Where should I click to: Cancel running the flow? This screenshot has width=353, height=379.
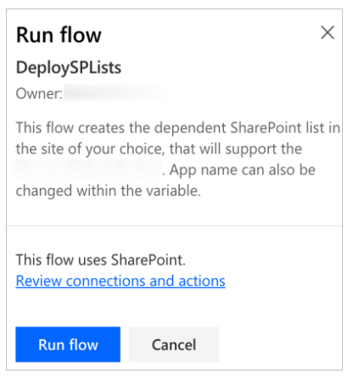point(174,344)
